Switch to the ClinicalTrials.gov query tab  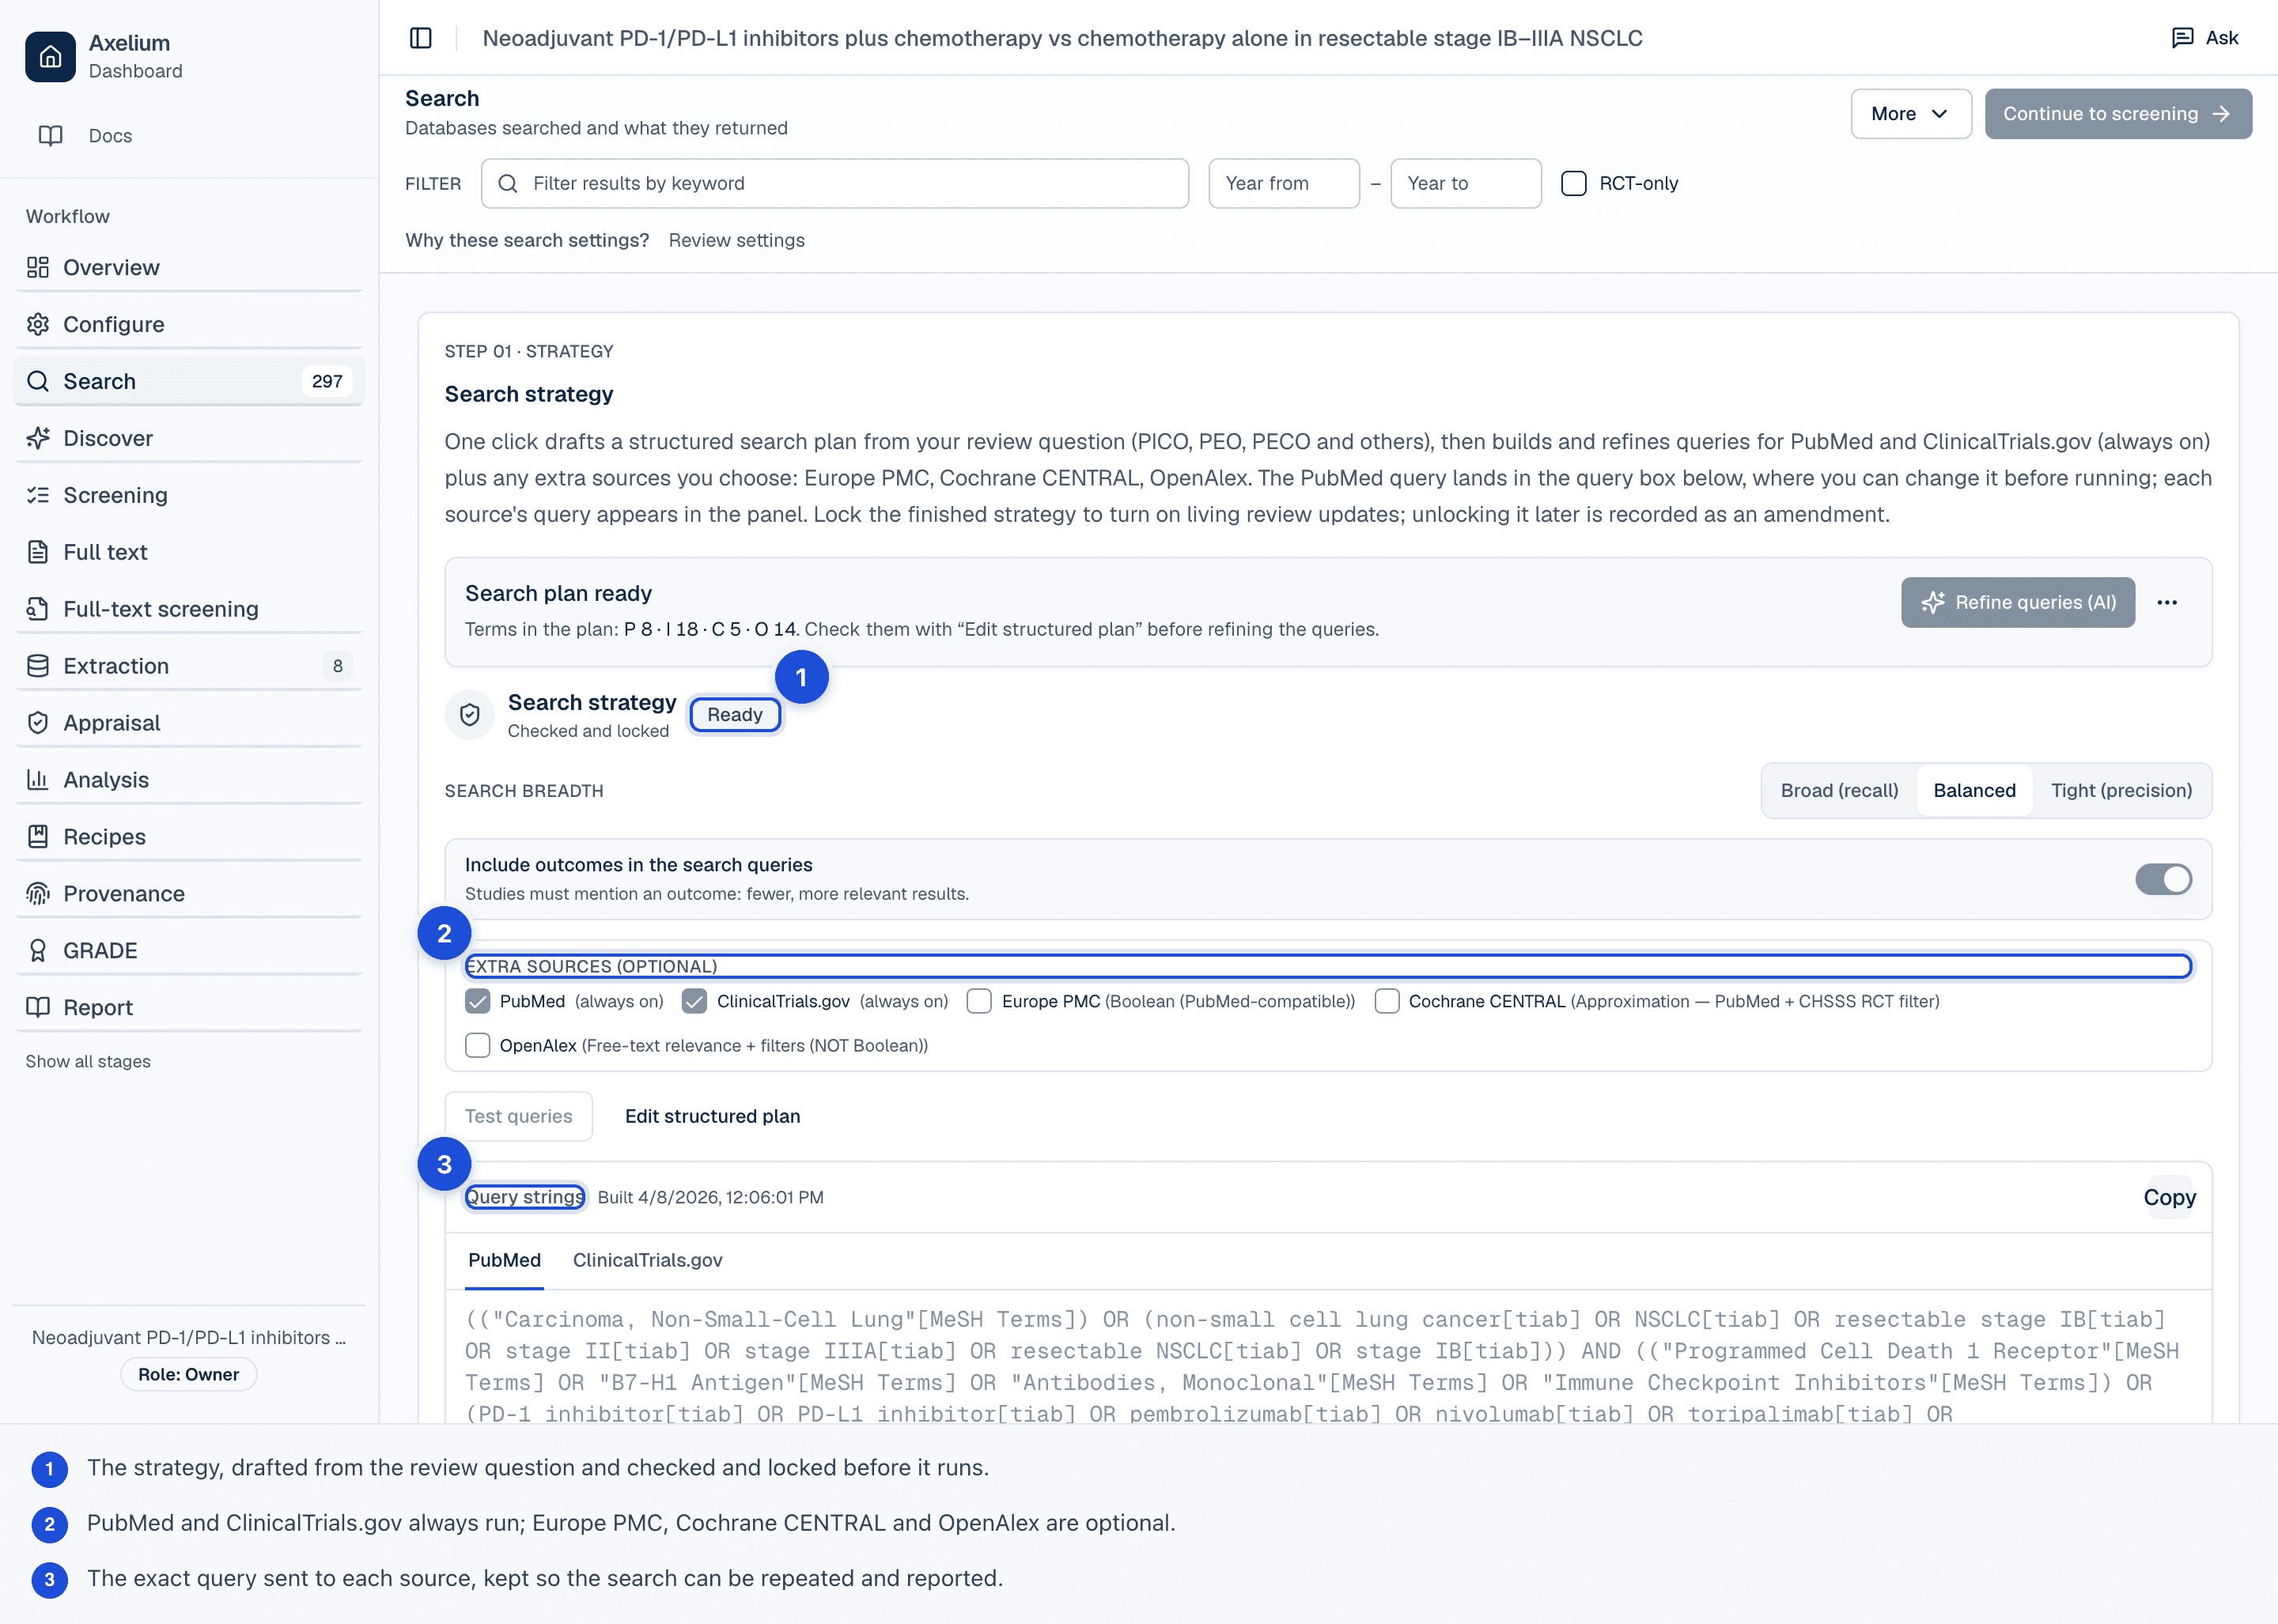coord(647,1260)
